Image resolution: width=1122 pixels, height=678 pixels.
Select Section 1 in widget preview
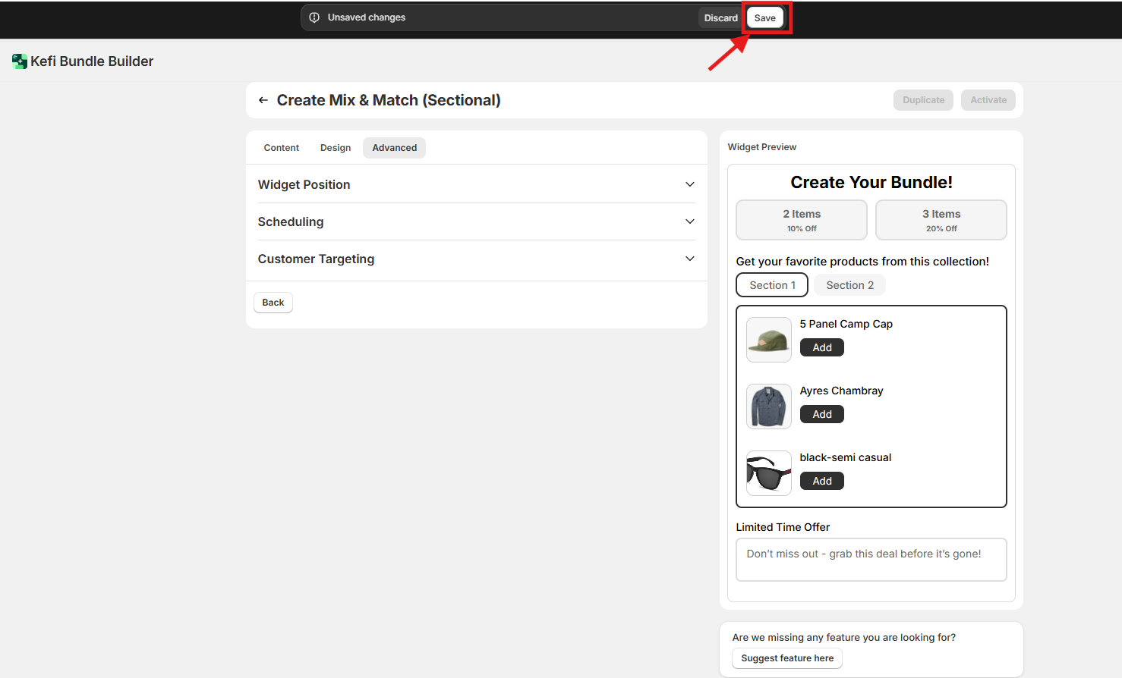coord(772,285)
